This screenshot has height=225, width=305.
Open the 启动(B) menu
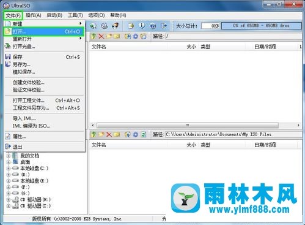pyautogui.click(x=54, y=15)
